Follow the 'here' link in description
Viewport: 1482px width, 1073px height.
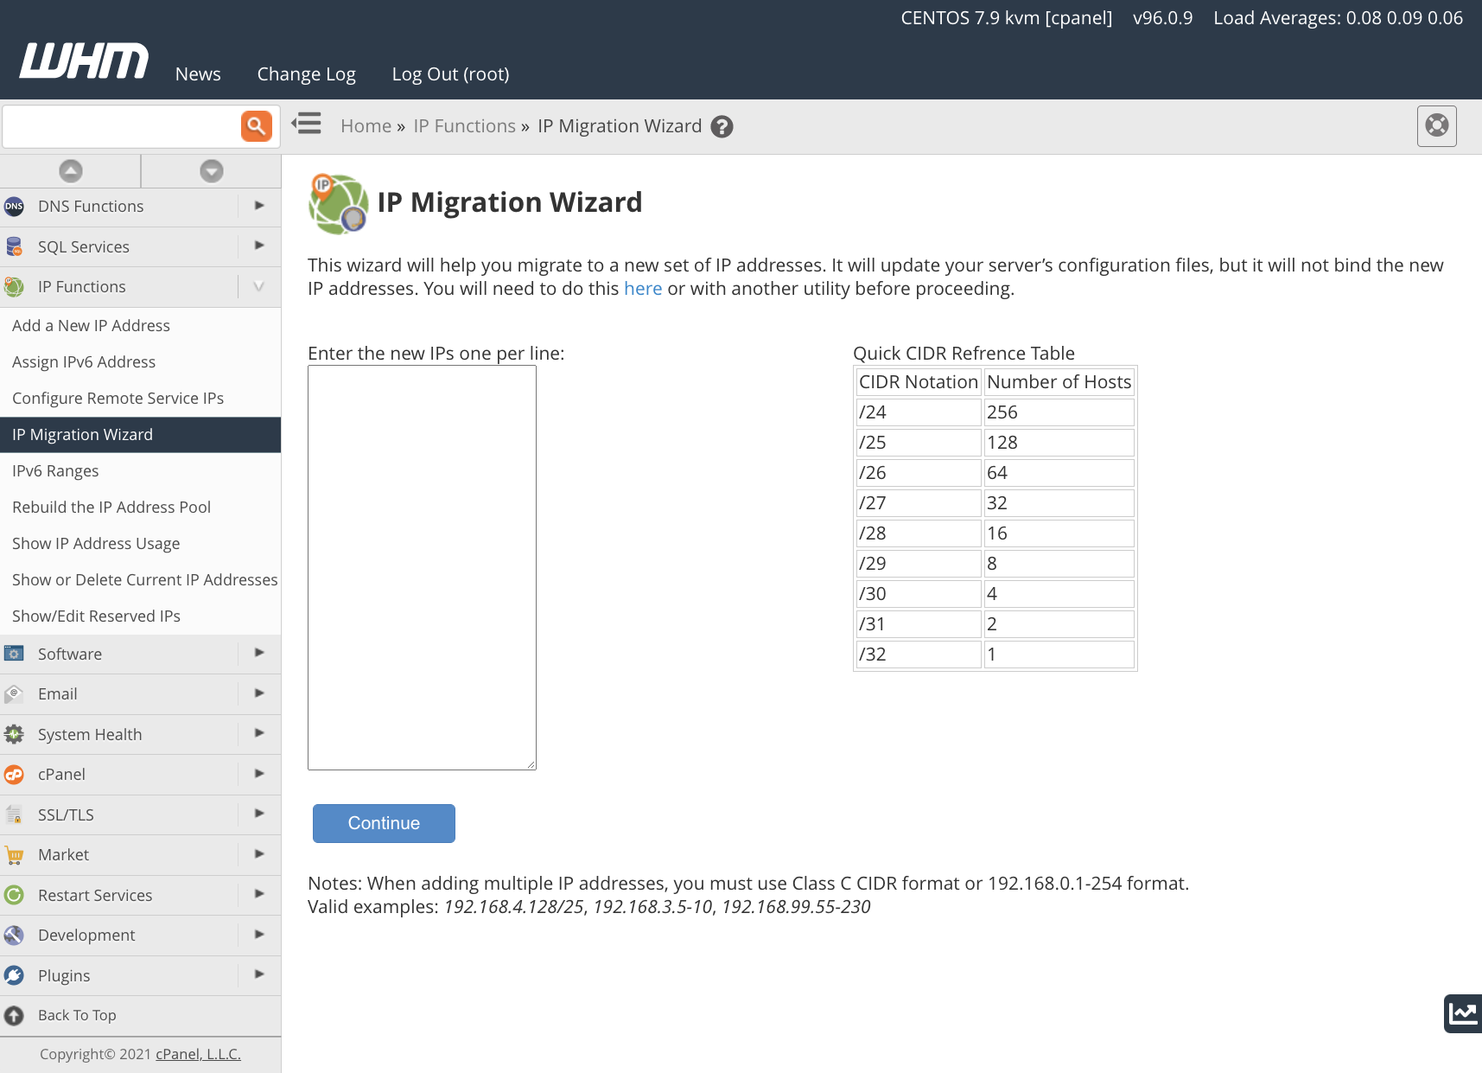coord(643,289)
